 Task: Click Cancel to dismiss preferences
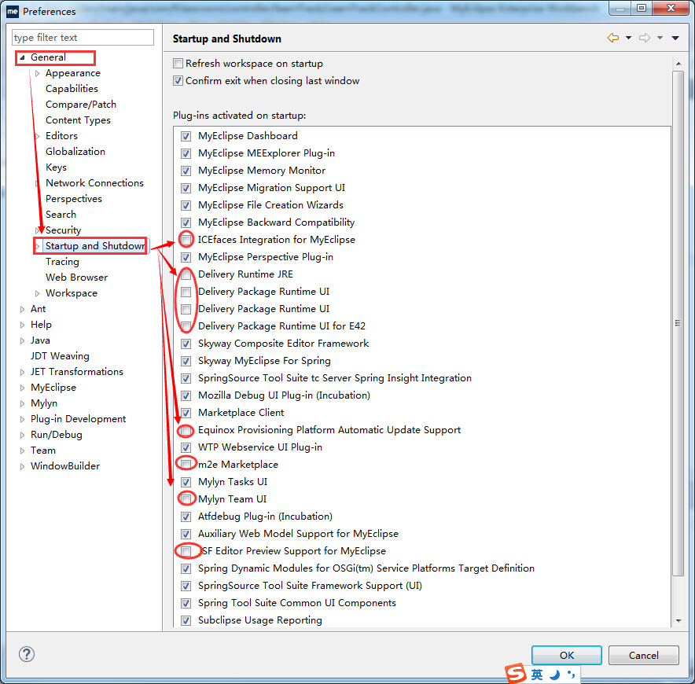[x=644, y=655]
